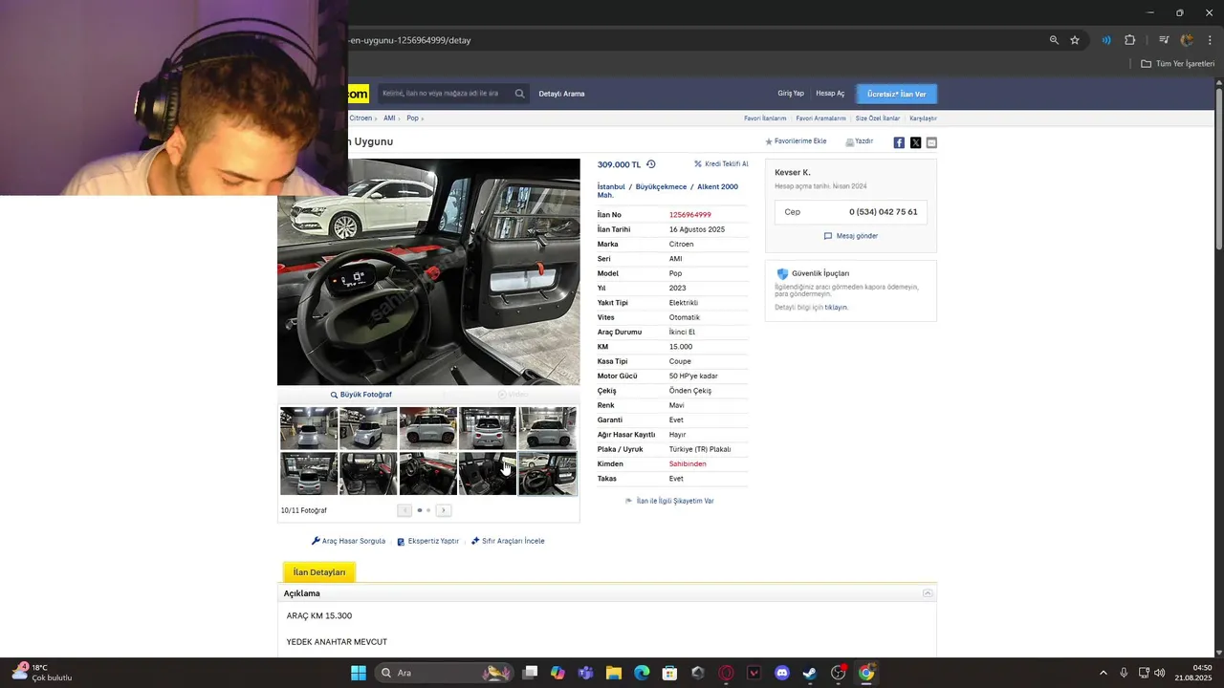Select the first photo thumbnail in top row
The height and width of the screenshot is (688, 1224).
point(309,428)
